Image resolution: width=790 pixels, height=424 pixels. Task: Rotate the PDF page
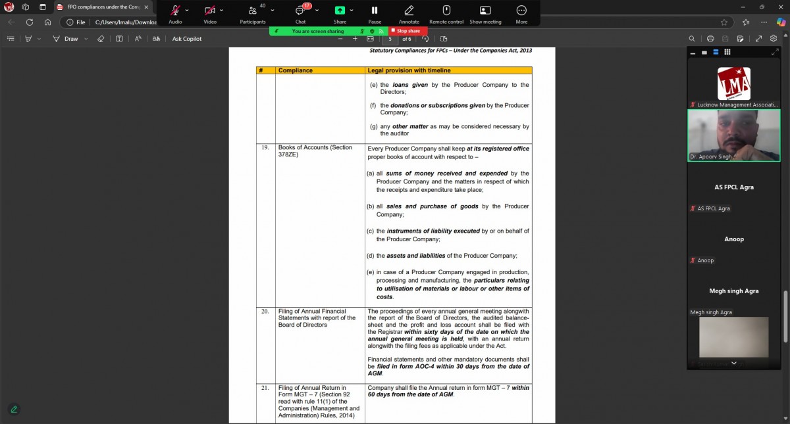coord(425,39)
